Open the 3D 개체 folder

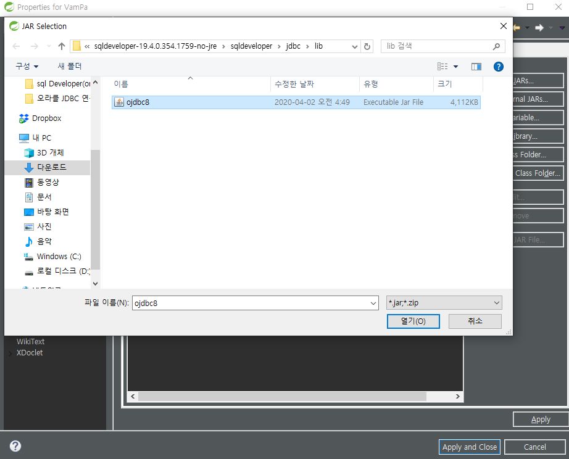pos(44,153)
